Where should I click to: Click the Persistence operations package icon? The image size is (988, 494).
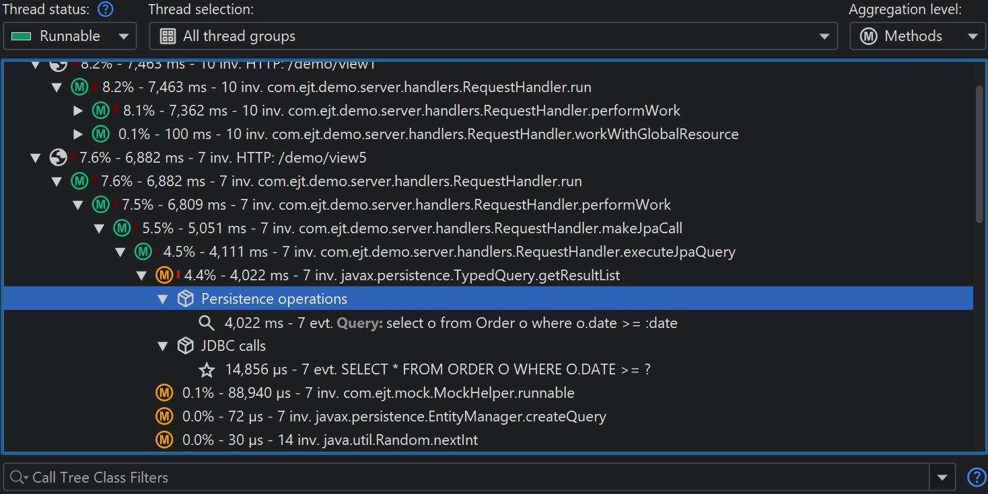tap(185, 299)
